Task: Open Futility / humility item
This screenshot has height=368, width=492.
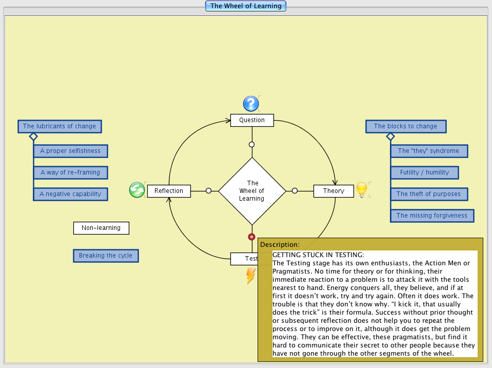Action: [424, 172]
